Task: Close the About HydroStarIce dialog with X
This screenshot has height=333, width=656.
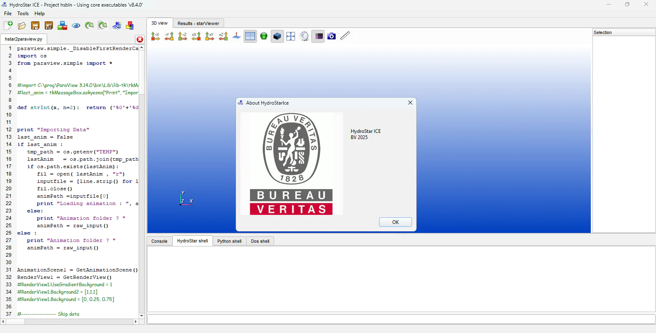Action: point(410,103)
